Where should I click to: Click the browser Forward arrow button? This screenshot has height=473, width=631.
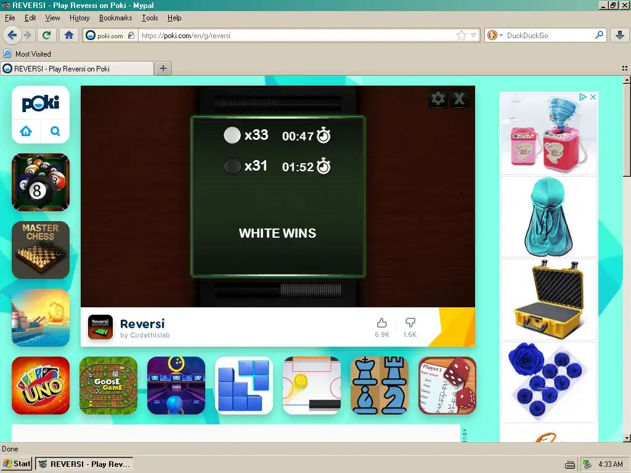(x=28, y=35)
